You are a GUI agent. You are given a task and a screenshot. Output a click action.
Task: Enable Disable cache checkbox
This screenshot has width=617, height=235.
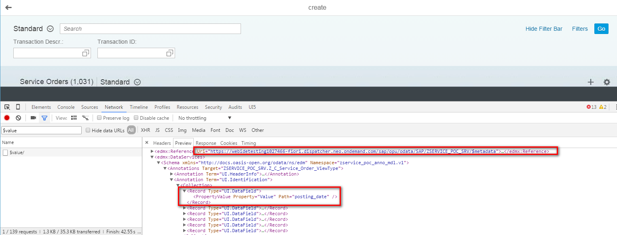[x=136, y=118]
